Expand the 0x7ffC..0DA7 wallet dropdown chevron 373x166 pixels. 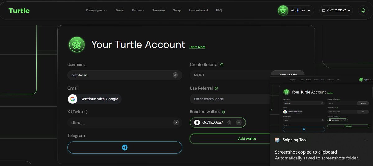[349, 11]
